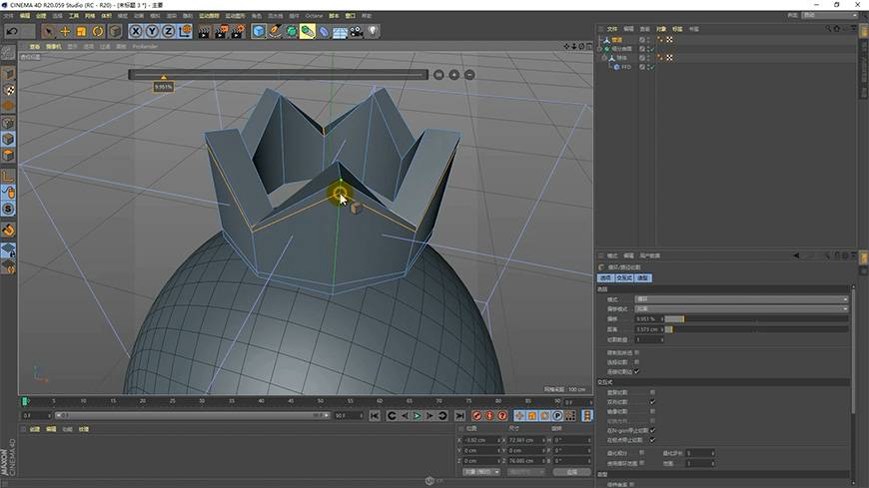Screen dimensions: 869x488
Task: Click the minus button on loop cut bar
Action: [x=469, y=75]
